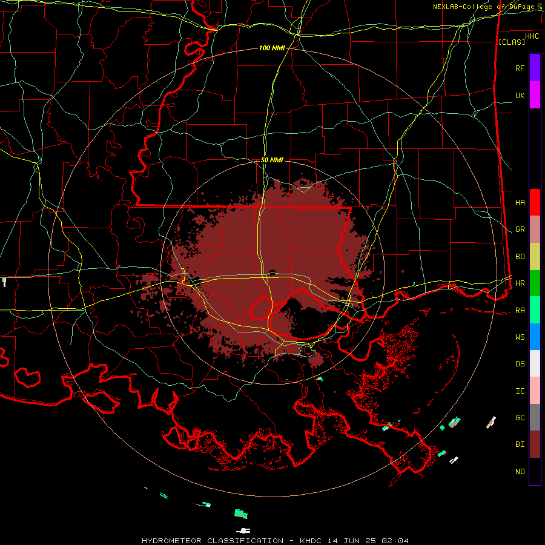Click the yellow BD legend color swatch
Viewport: 545px width, 545px height.
pos(535,256)
